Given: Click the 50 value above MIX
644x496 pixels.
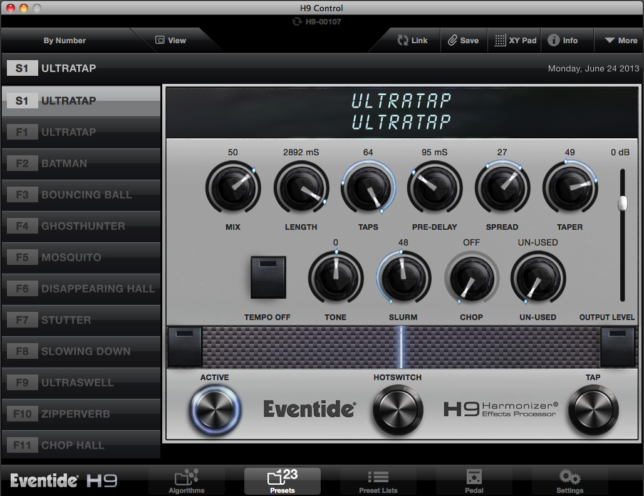Looking at the screenshot, I should click(233, 152).
